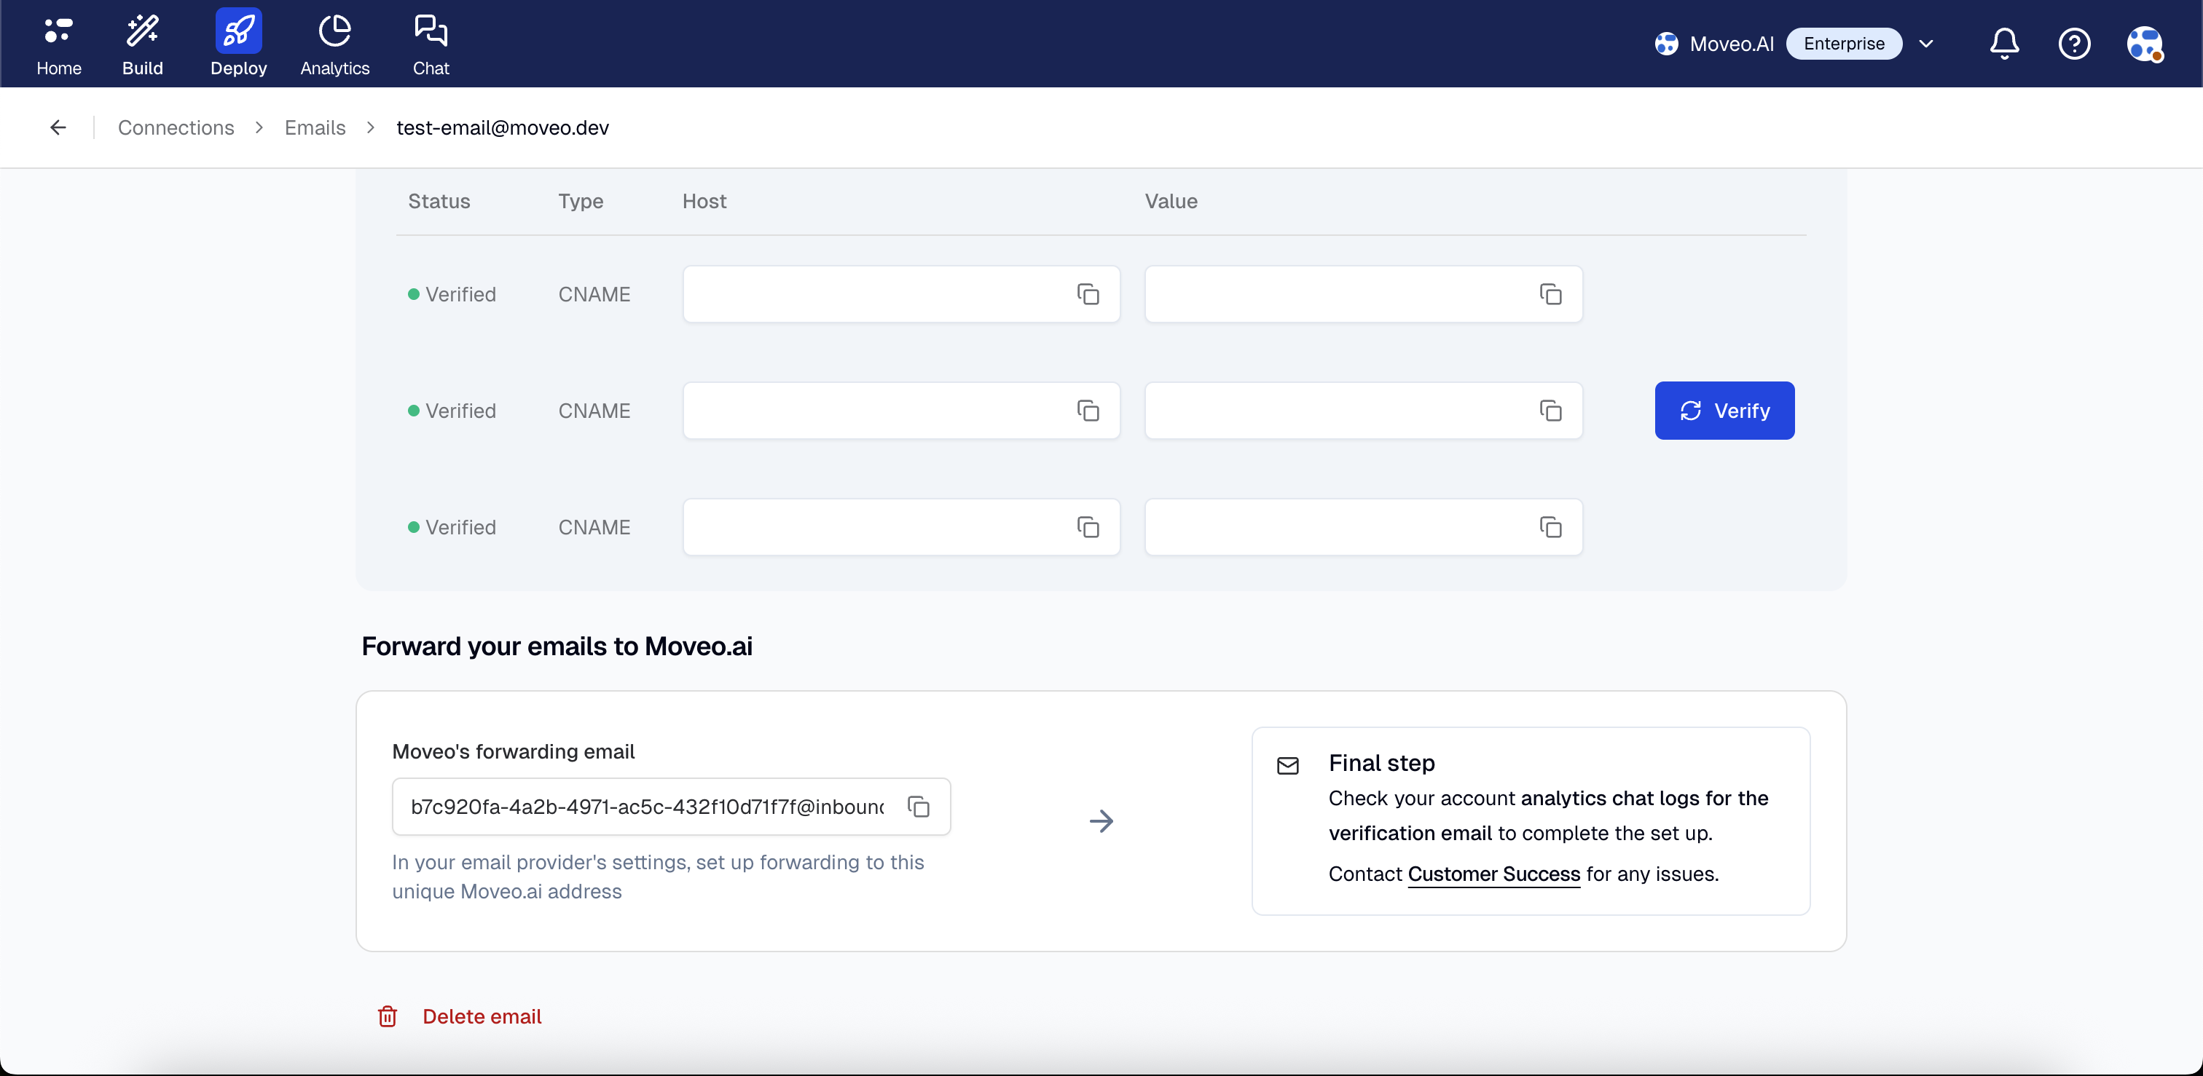Copy the second CNAME value field
This screenshot has width=2203, height=1076.
(1551, 410)
